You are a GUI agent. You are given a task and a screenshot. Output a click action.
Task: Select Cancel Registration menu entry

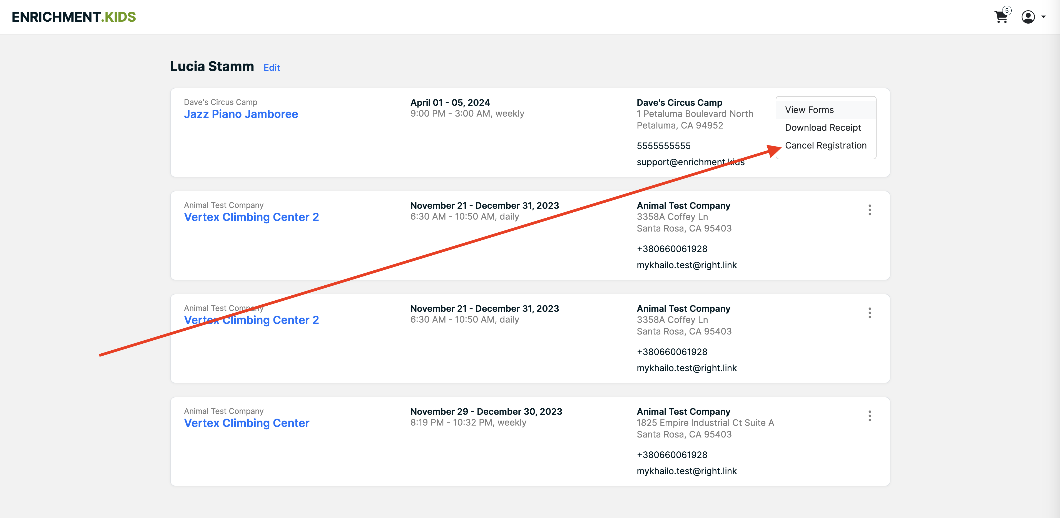tap(825, 145)
